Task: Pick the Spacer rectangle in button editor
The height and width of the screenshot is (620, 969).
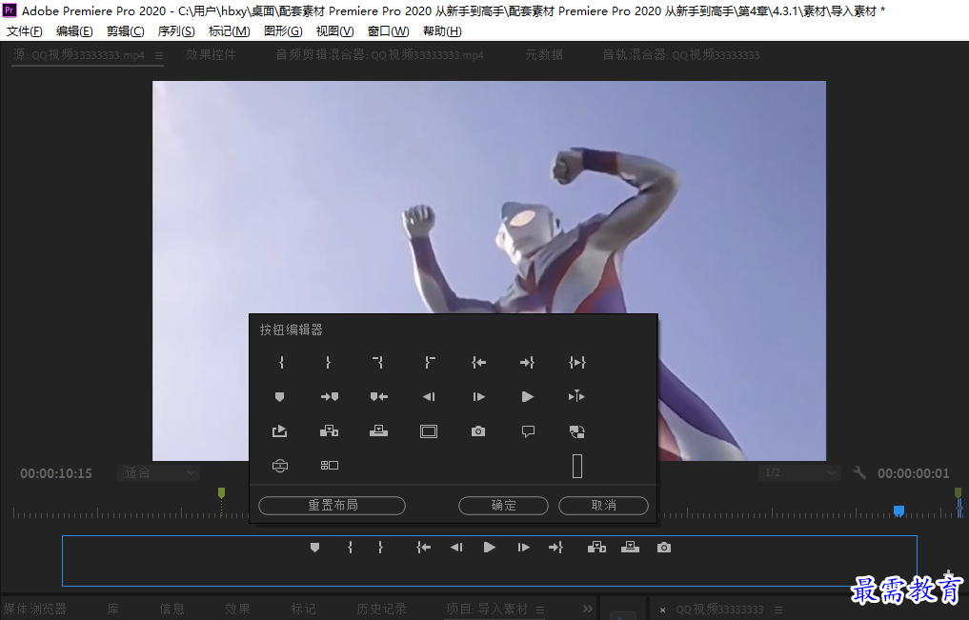Action: coord(577,467)
